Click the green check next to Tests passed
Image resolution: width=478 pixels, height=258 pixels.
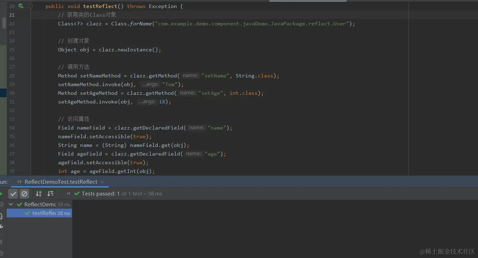point(76,194)
